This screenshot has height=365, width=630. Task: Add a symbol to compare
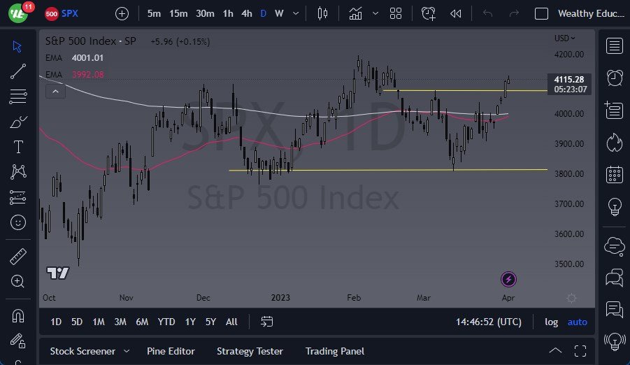(122, 14)
